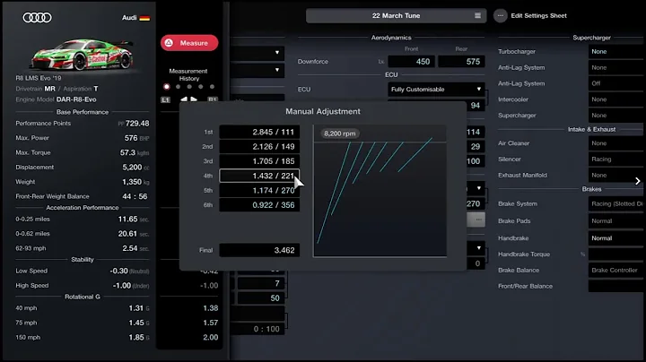
Task: Click Edit Settings Sheet label
Action: 538,15
